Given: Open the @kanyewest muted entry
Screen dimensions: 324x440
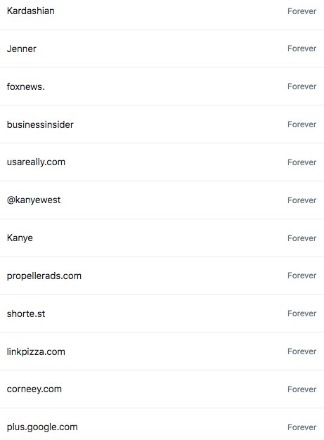Looking at the screenshot, I should pos(162,200).
